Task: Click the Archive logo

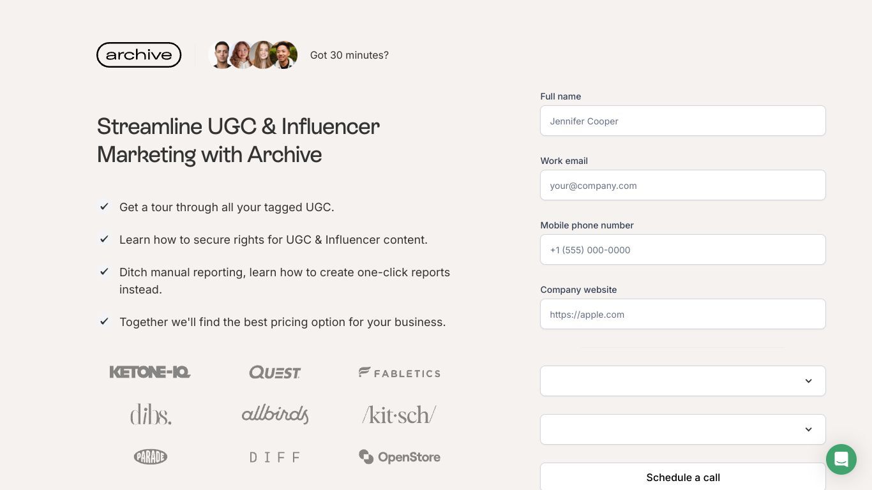Action: click(x=139, y=55)
